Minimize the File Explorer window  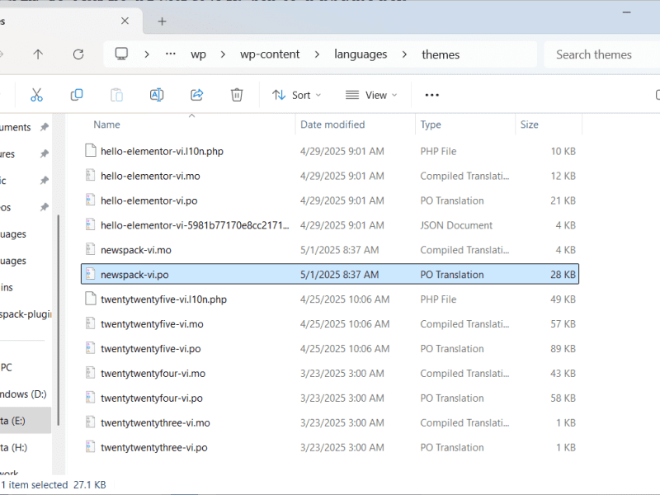pyautogui.click(x=626, y=12)
